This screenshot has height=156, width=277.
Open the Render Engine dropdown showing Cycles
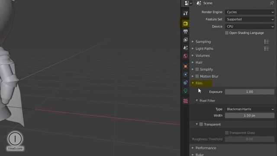point(250,12)
